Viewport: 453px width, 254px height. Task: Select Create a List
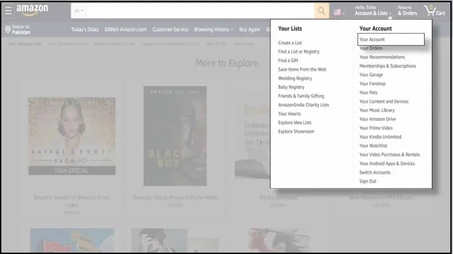pyautogui.click(x=290, y=43)
